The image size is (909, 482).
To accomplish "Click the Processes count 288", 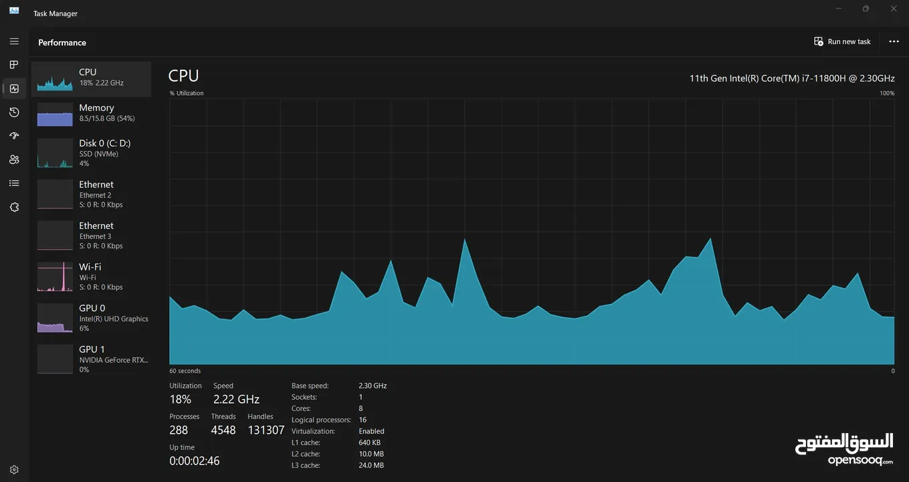I will (179, 430).
